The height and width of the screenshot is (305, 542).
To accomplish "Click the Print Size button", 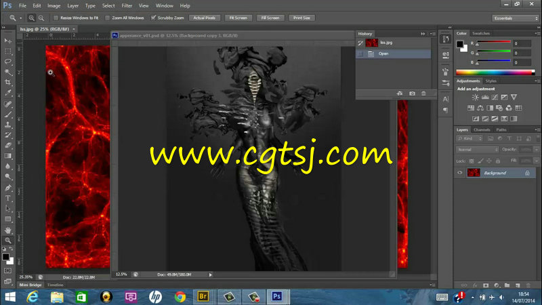I will coord(301,18).
